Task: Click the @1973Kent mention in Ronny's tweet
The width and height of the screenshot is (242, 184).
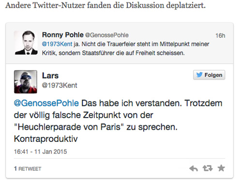Action: pyautogui.click(x=57, y=44)
